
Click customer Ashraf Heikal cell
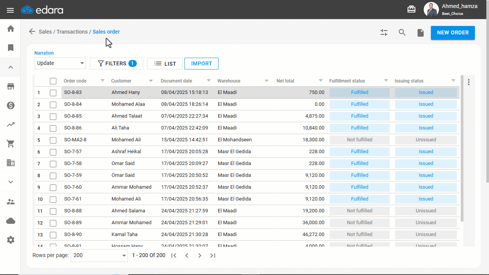pos(134,152)
